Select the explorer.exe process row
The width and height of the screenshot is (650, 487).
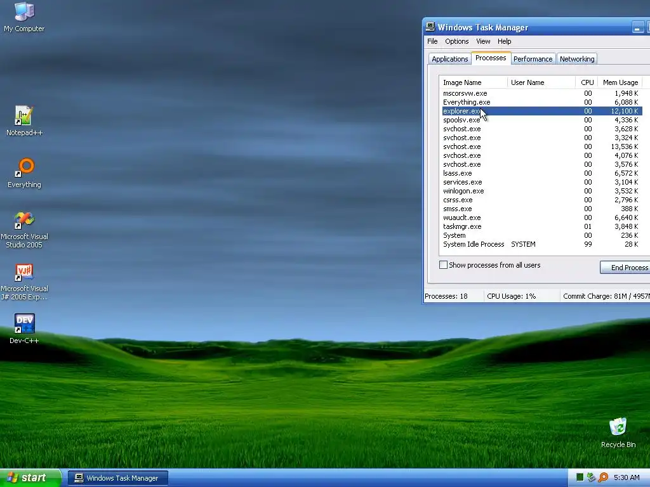(x=541, y=111)
